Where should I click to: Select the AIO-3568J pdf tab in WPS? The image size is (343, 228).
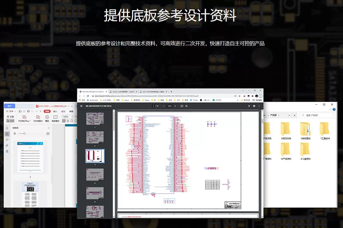pos(54,106)
